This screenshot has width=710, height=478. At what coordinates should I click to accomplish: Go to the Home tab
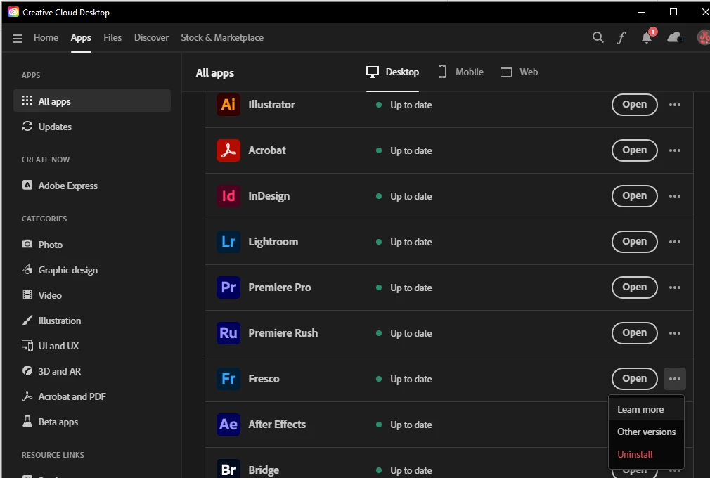pos(46,37)
